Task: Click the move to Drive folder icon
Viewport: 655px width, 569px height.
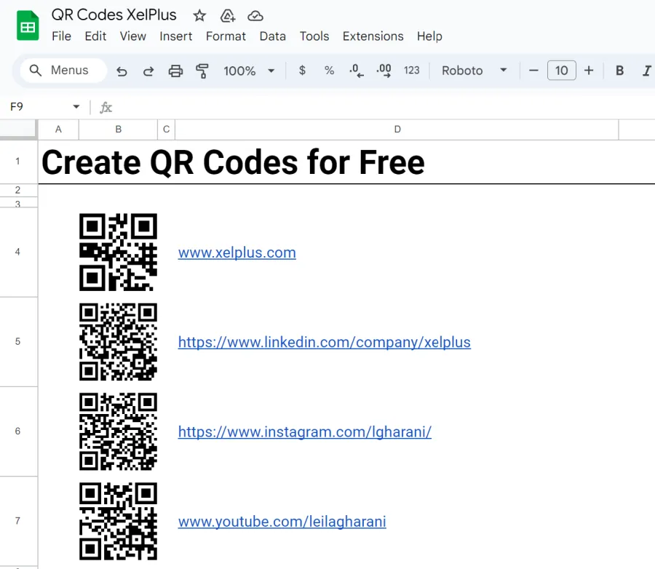Action: point(227,16)
